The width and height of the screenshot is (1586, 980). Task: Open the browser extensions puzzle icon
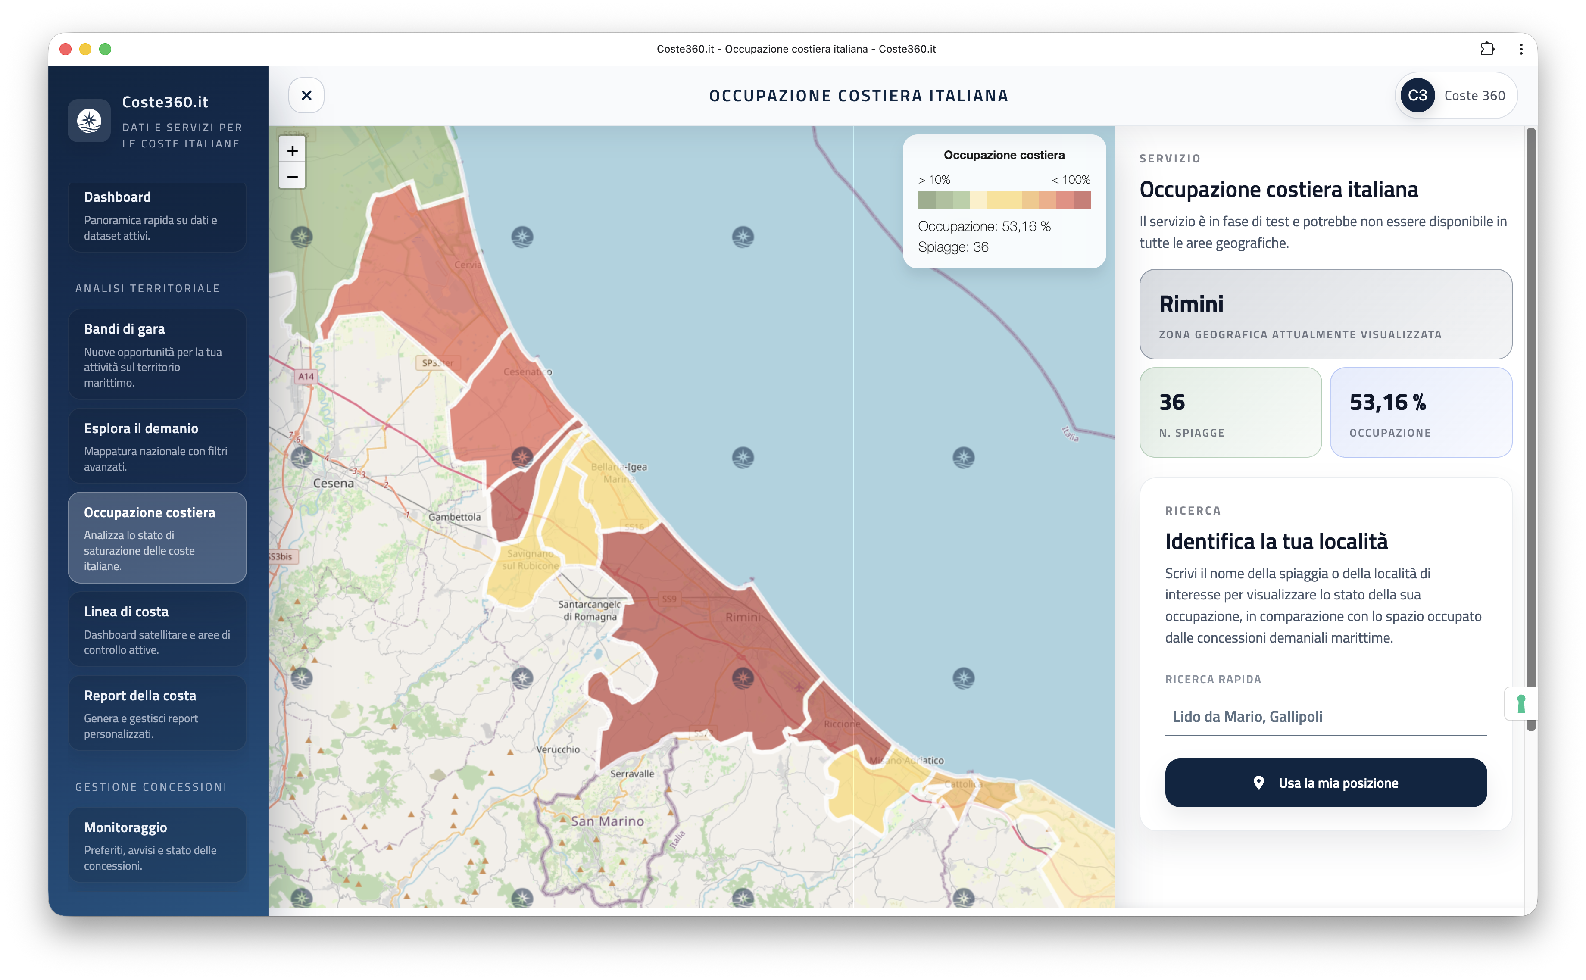1487,49
